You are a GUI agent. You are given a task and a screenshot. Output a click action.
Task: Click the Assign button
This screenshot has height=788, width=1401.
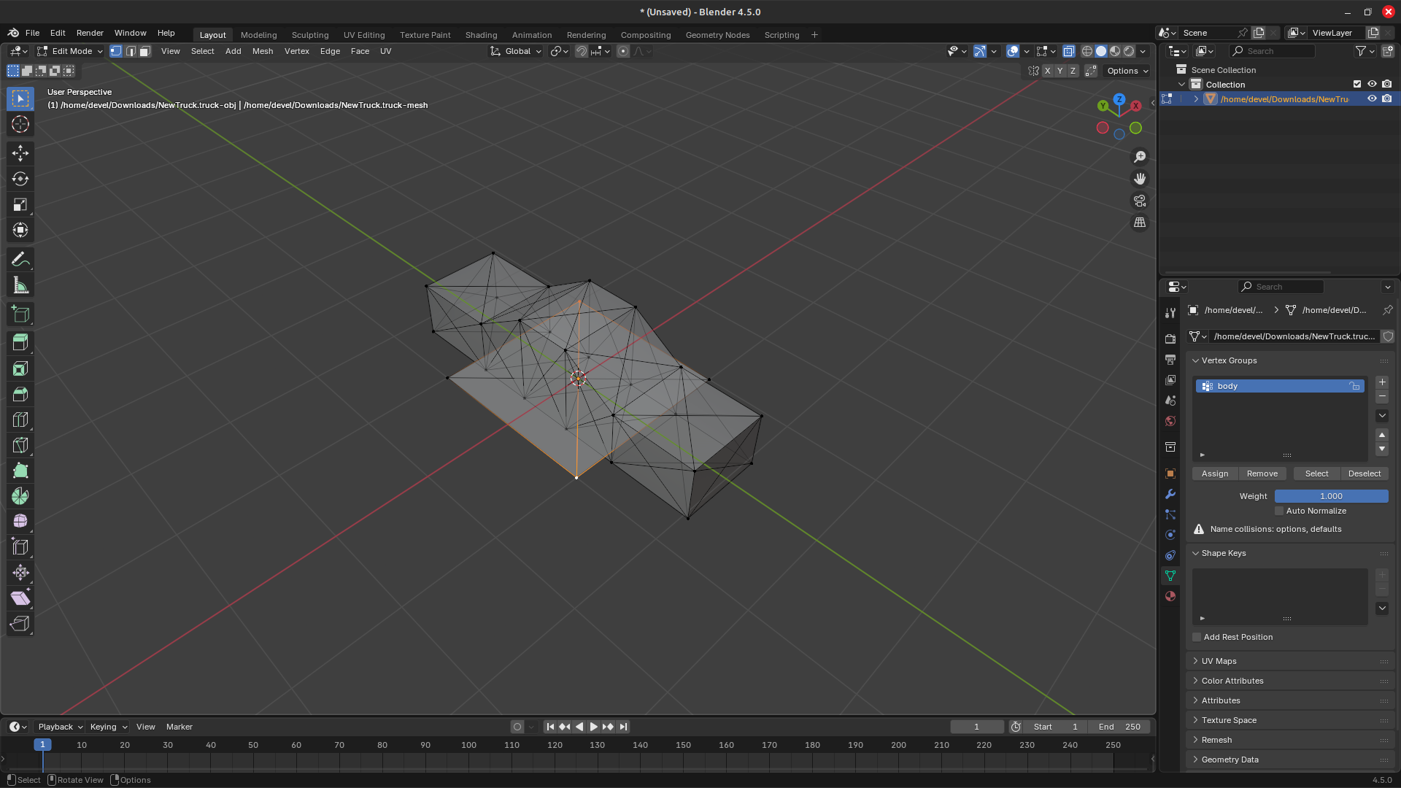coord(1215,474)
